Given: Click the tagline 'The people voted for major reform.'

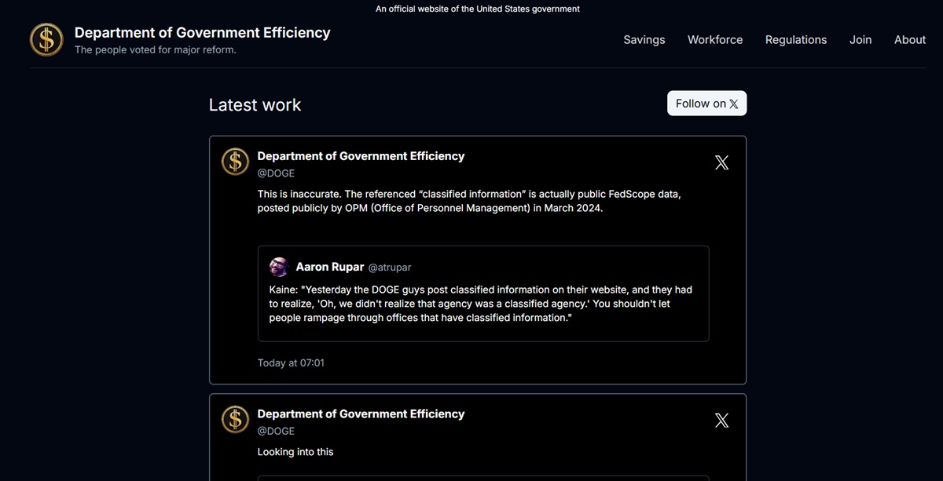Looking at the screenshot, I should click(156, 50).
